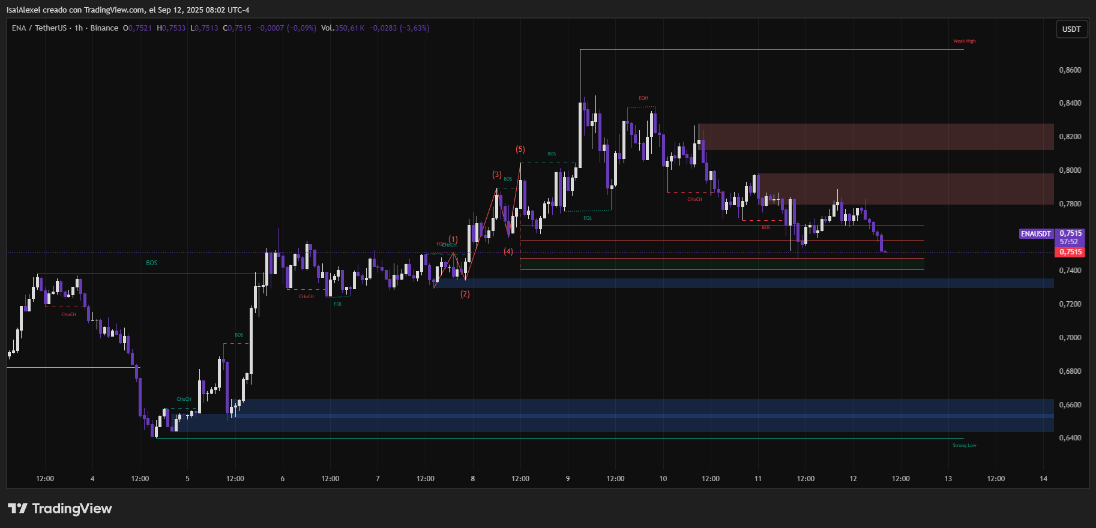
Task: Select the wave (2) Elliott label
Action: coord(465,294)
